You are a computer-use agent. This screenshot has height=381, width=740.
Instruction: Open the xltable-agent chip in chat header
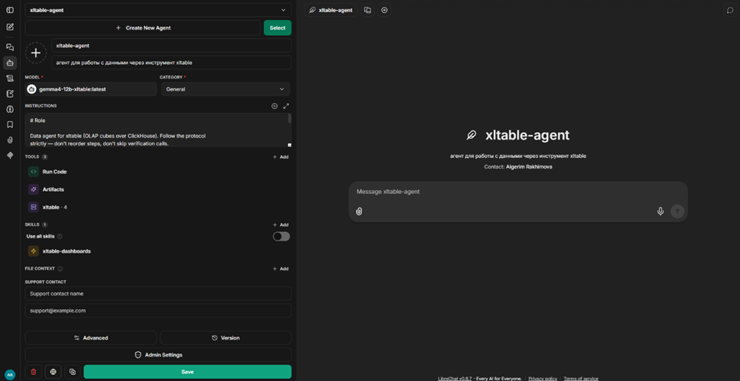point(331,10)
